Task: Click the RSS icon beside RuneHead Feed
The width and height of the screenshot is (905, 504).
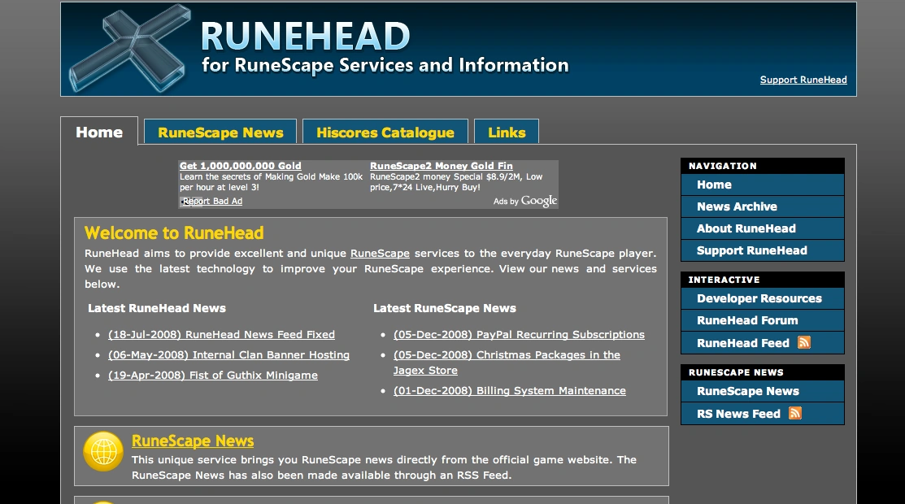Action: [804, 342]
